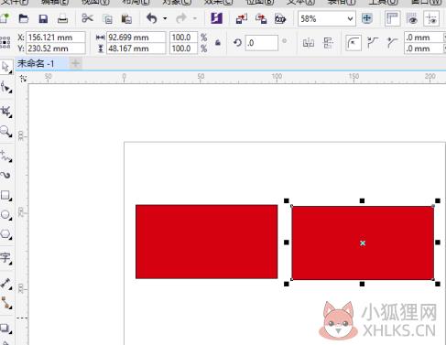
Task: Toggle the lock ratio padlock
Action: point(218,43)
